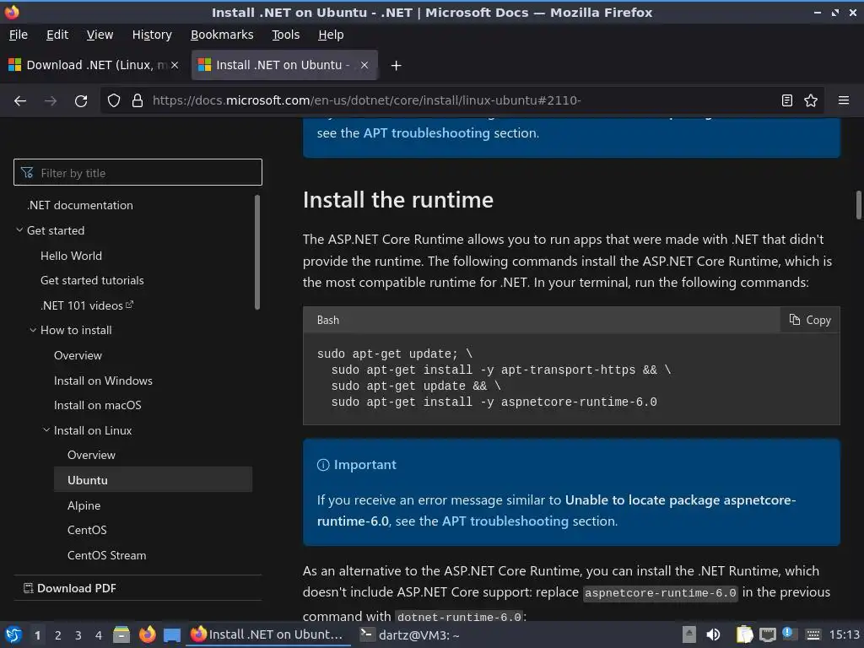The width and height of the screenshot is (864, 648).
Task: Click the terminal icon for dartz@VM3
Action: point(367,634)
